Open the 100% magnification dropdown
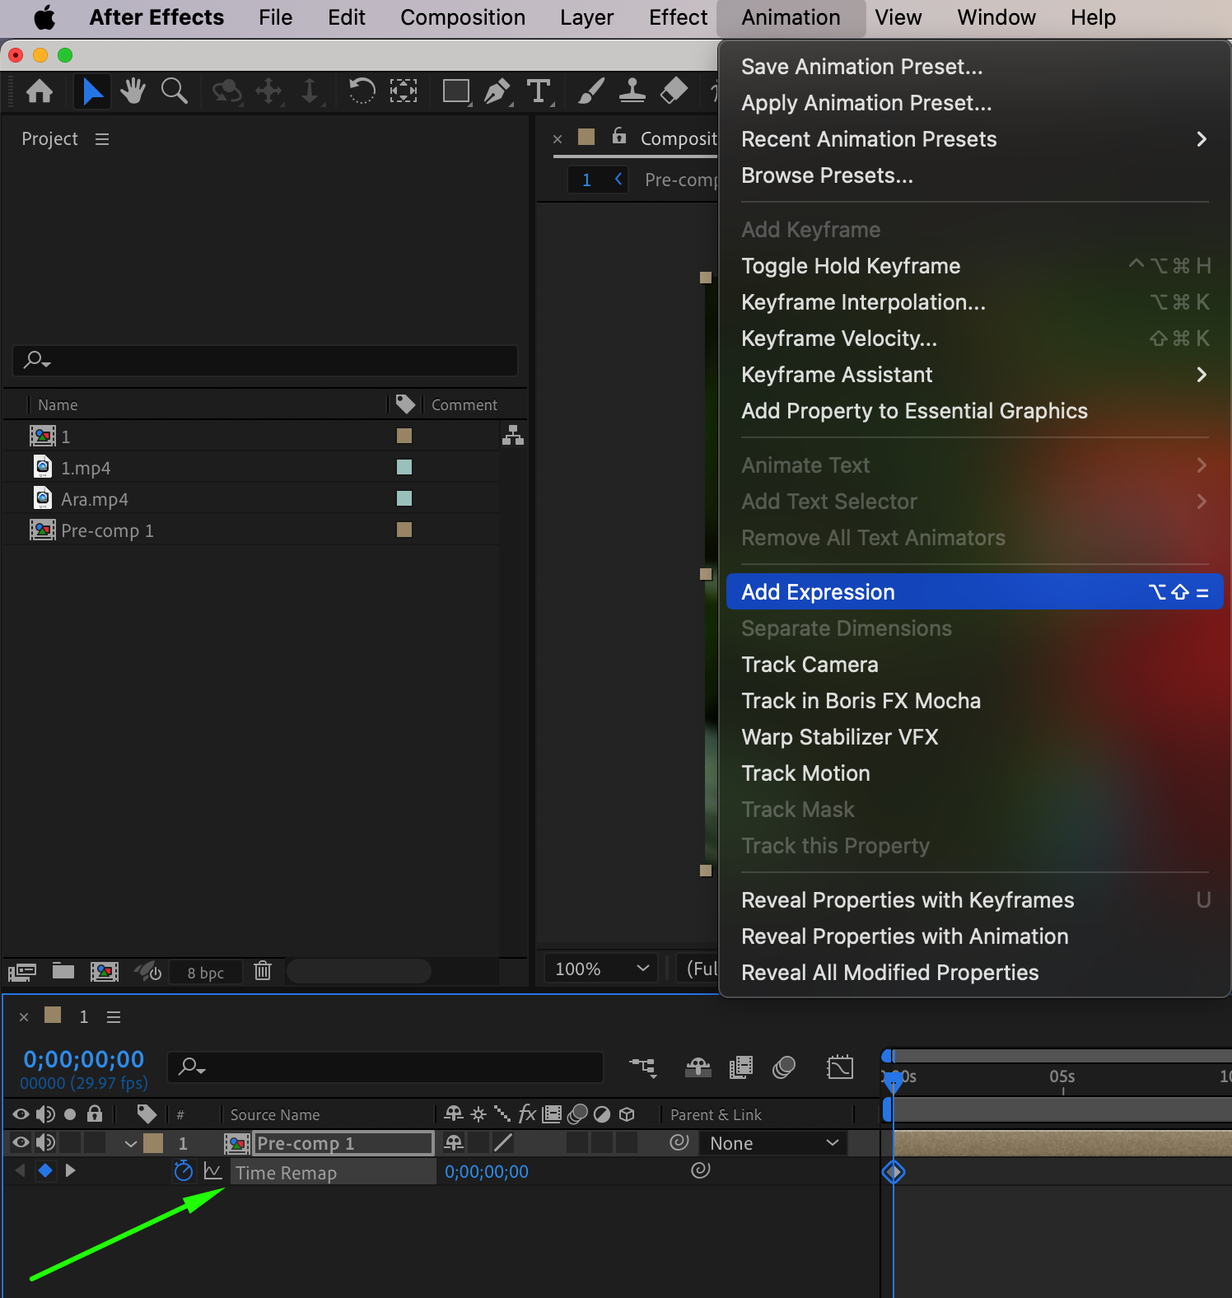This screenshot has height=1298, width=1232. pyautogui.click(x=601, y=969)
